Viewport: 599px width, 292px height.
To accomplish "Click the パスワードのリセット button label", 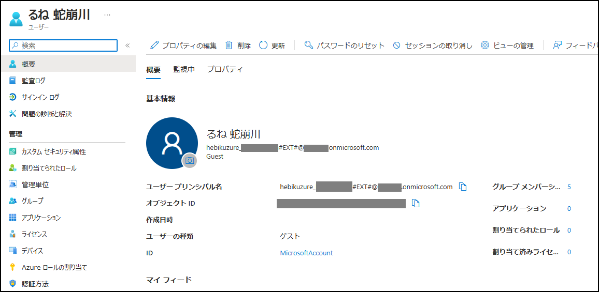I will click(x=351, y=46).
